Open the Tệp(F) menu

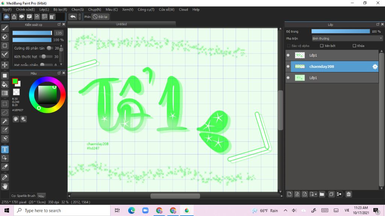click(x=7, y=9)
